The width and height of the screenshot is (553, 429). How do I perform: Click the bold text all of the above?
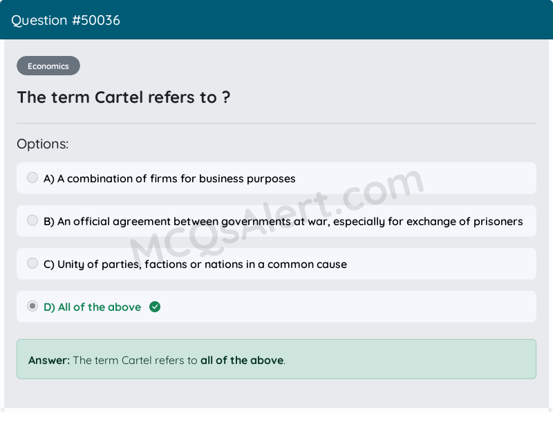click(241, 360)
